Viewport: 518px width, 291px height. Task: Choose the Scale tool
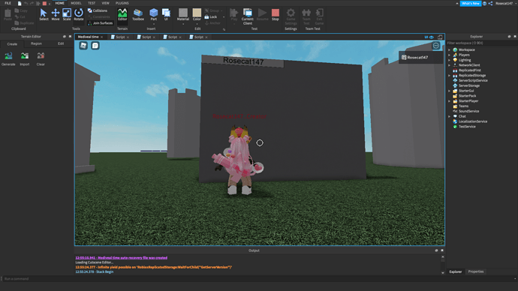[x=67, y=14]
